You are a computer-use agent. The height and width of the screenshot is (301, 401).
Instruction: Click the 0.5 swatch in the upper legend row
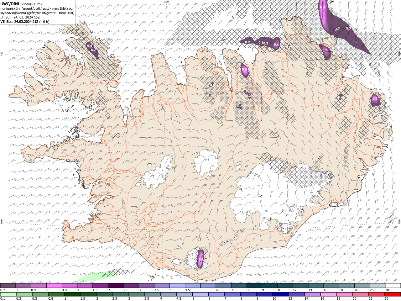(x=54, y=286)
